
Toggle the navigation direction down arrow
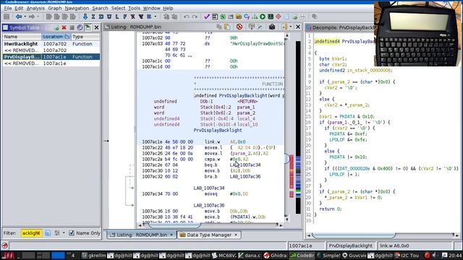(85, 17)
